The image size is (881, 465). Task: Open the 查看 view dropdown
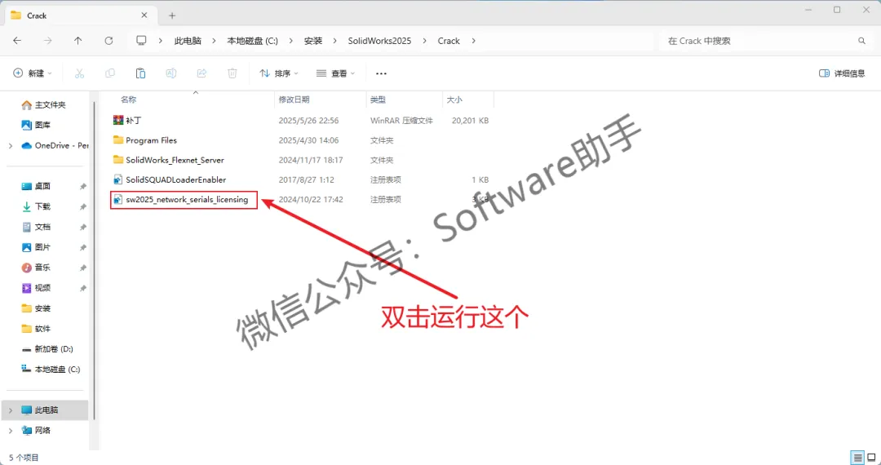335,73
